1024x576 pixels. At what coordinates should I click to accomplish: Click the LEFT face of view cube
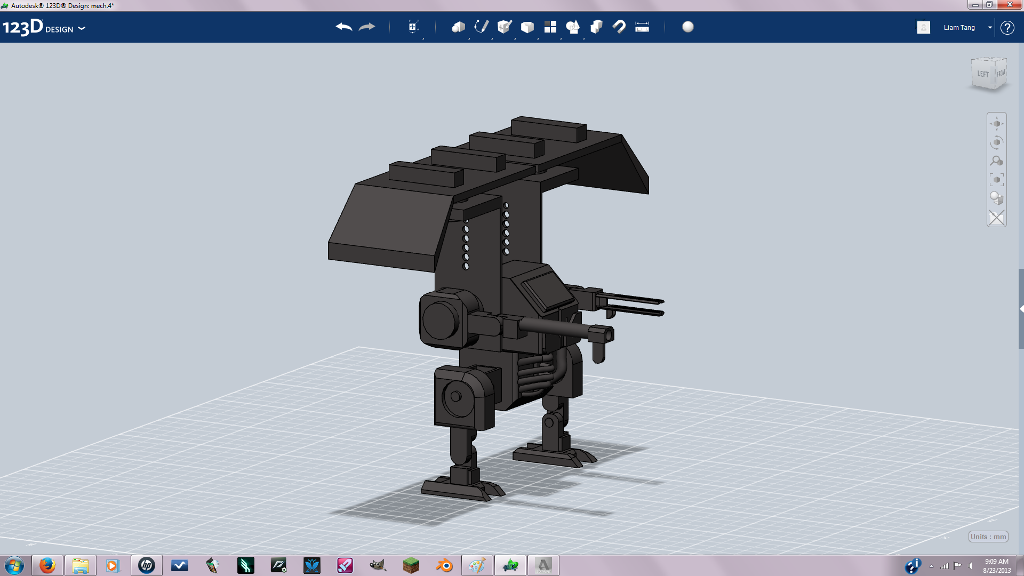tap(983, 74)
